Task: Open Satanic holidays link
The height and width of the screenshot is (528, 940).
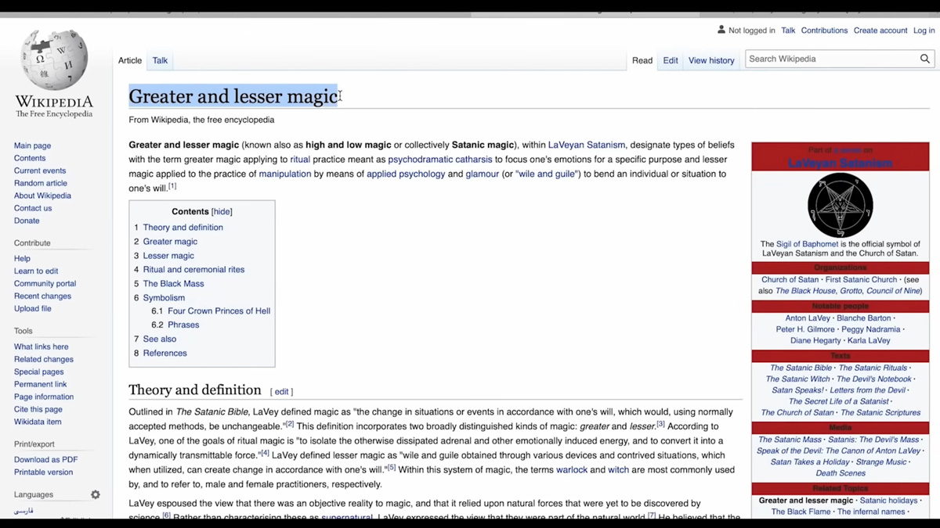Action: click(888, 501)
